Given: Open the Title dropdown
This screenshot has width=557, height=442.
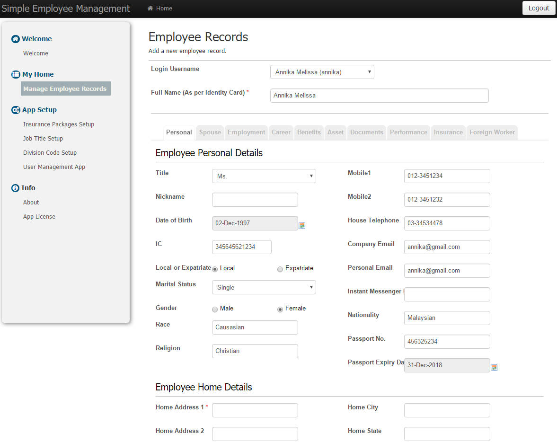Looking at the screenshot, I should coord(264,176).
